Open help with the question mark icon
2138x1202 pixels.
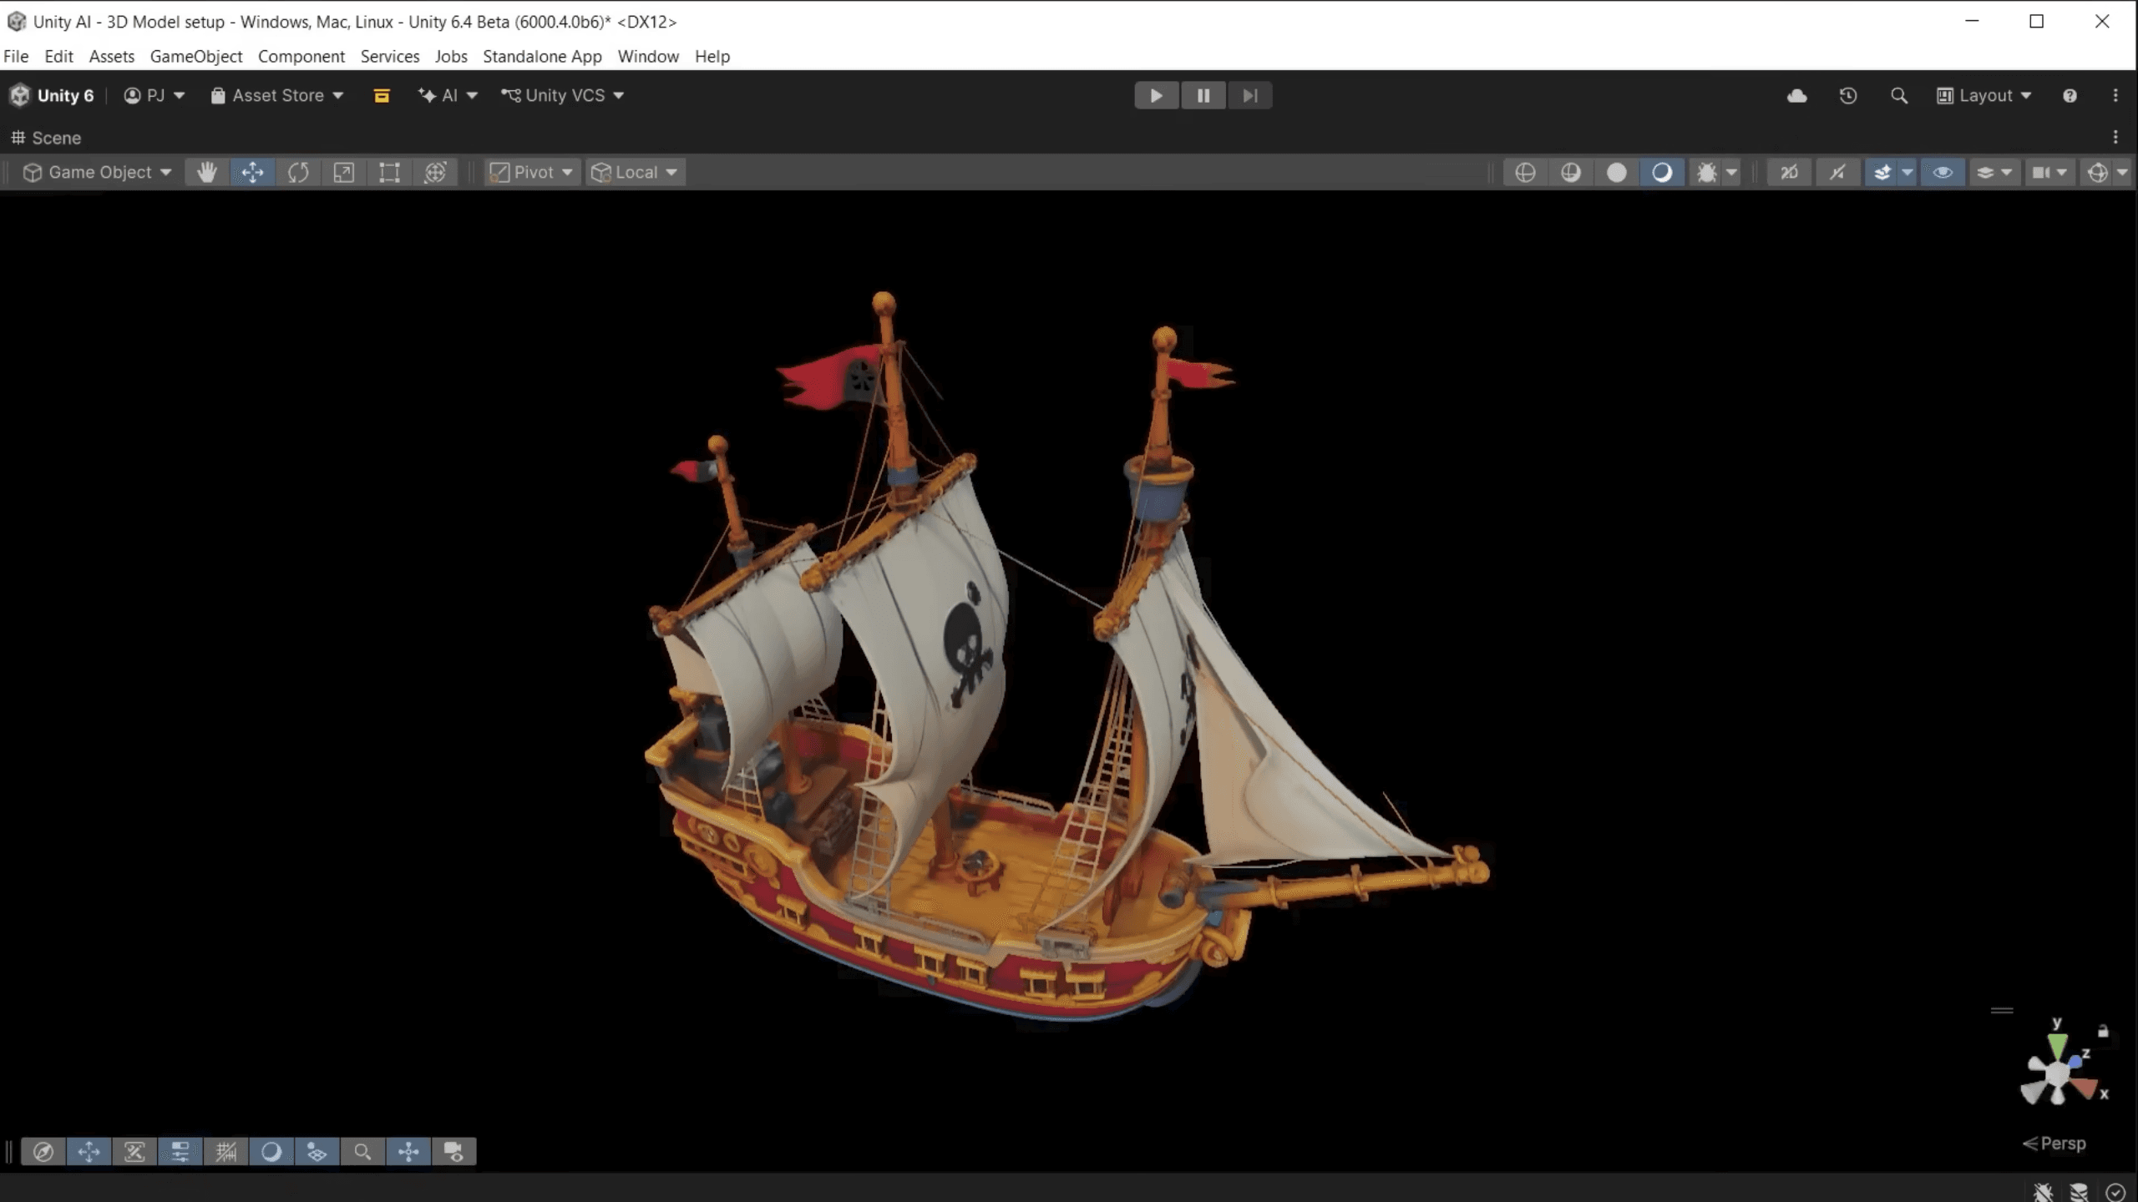tap(2070, 96)
